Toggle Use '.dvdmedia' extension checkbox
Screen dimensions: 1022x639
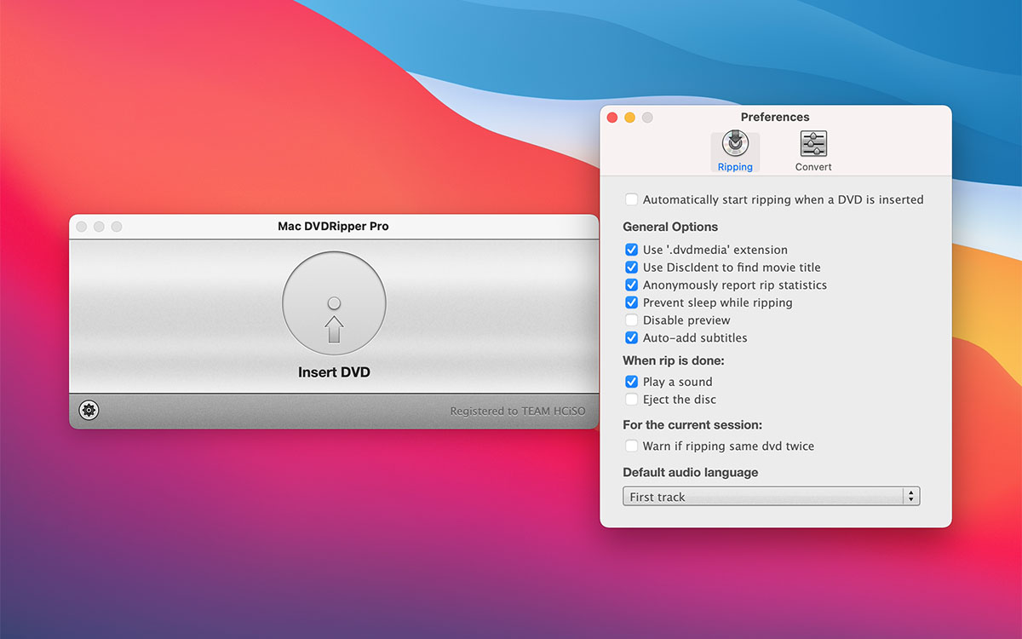click(x=631, y=250)
